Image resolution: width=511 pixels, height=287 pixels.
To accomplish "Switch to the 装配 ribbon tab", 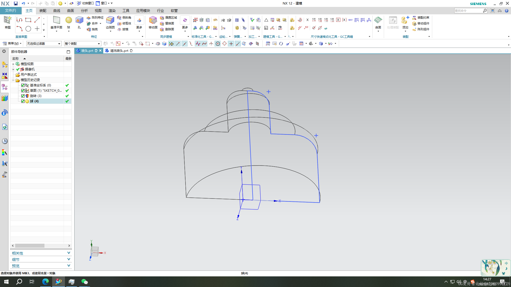I will click(x=43, y=11).
